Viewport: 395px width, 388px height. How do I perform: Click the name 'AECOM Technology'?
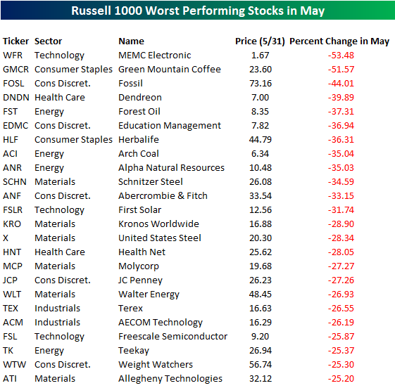click(x=161, y=323)
